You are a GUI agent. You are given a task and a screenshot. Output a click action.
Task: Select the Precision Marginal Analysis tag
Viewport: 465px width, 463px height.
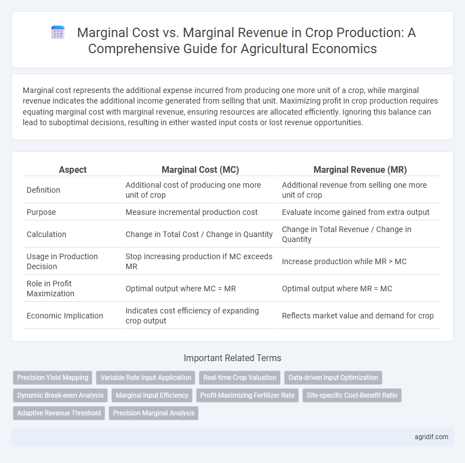154,413
